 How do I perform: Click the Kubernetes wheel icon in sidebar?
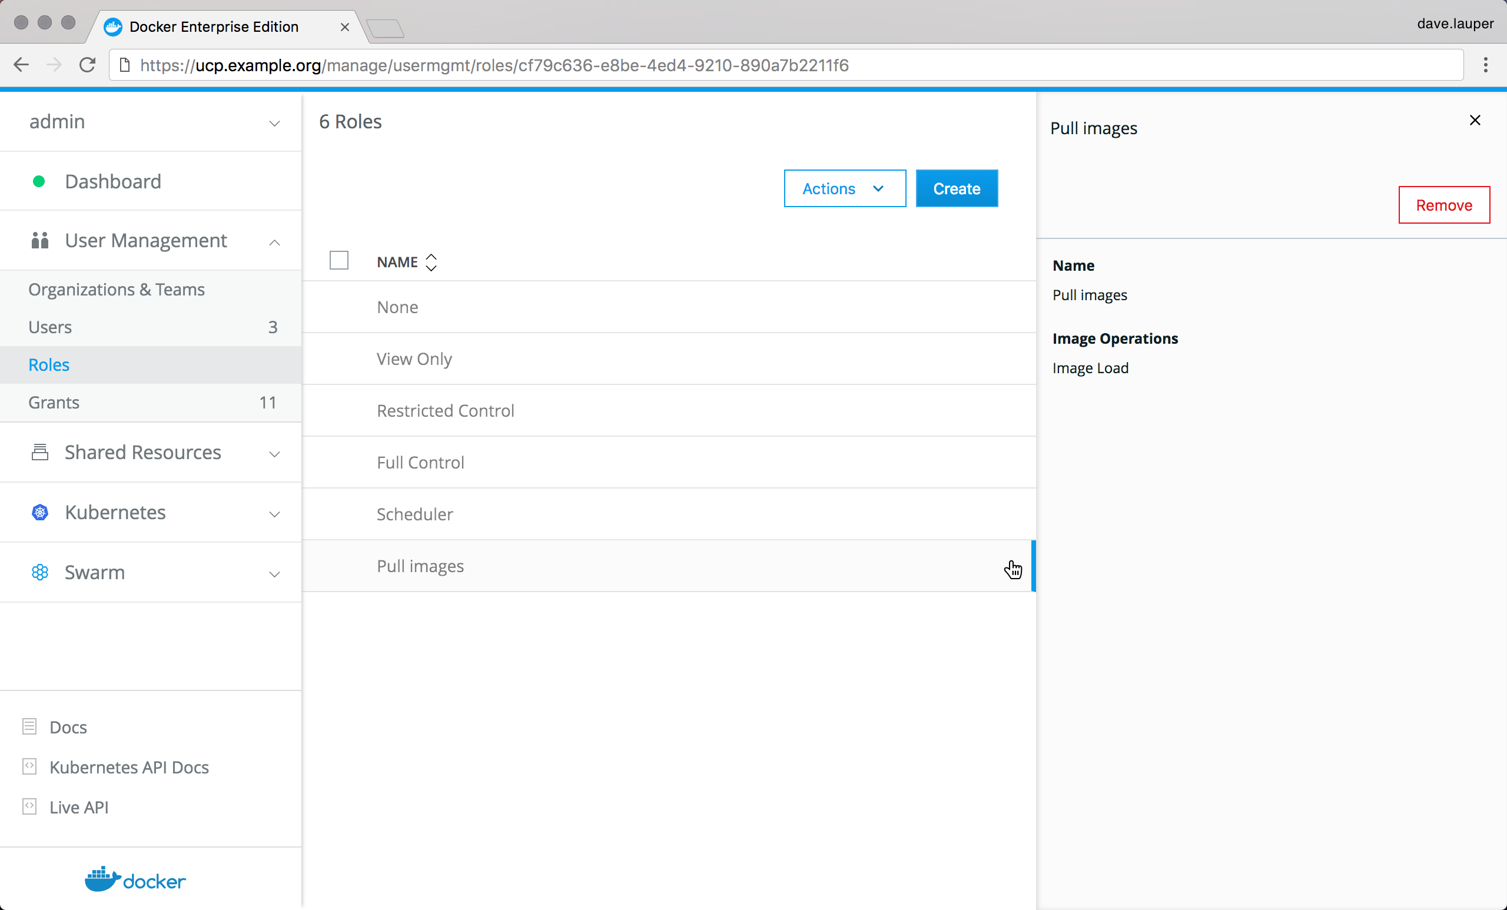pyautogui.click(x=40, y=512)
